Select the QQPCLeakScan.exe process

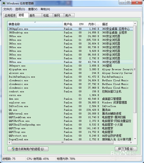[x=70, y=117]
